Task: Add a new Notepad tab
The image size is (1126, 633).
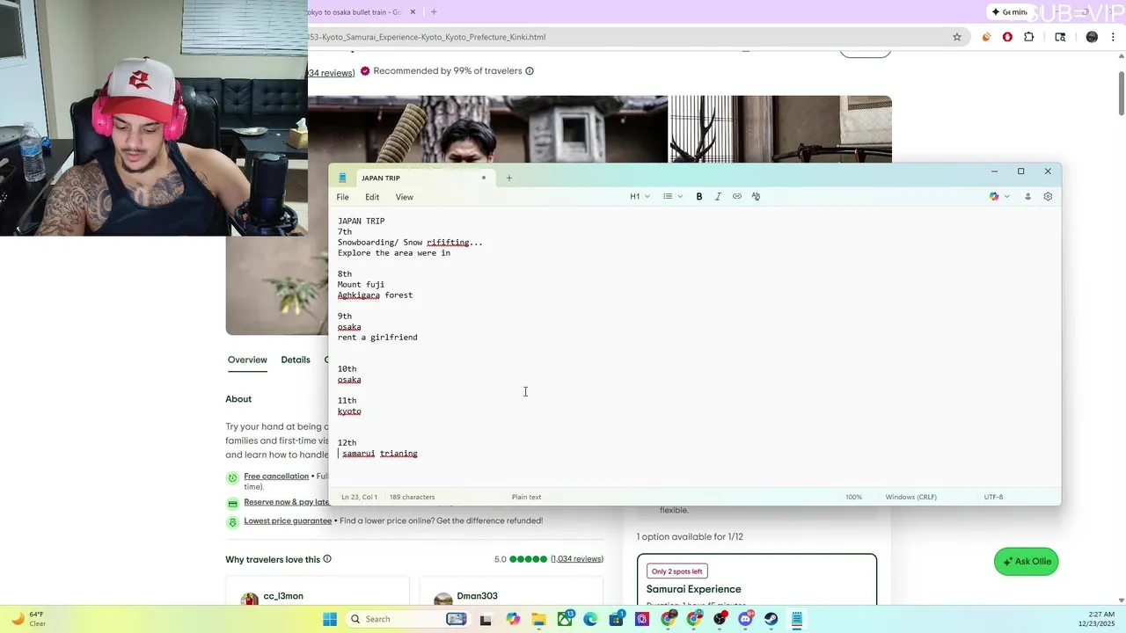Action: [508, 178]
